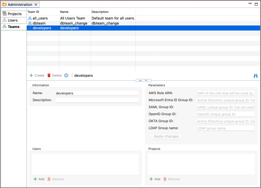Select the all_users team row

(x=40, y=18)
